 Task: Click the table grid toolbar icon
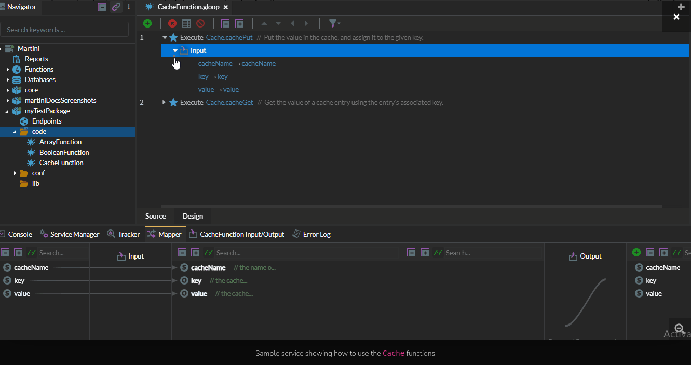186,23
